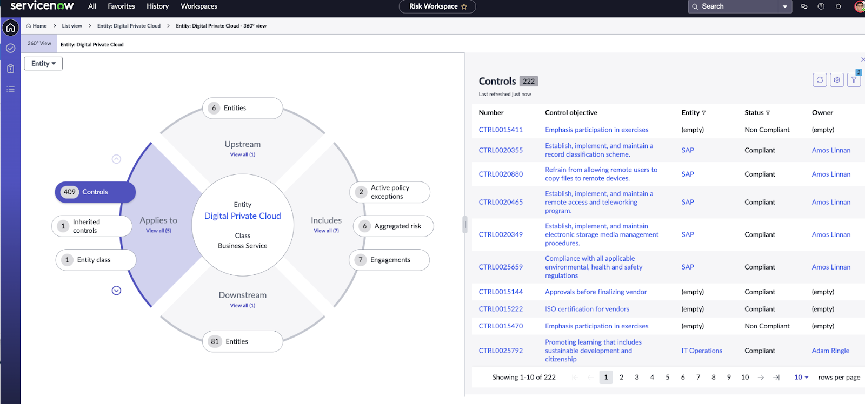The height and width of the screenshot is (404, 865).
Task: Expand the search scope dropdown arrow
Action: 785,6
